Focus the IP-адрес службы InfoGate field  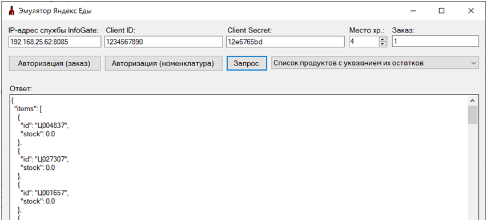pyautogui.click(x=55, y=42)
